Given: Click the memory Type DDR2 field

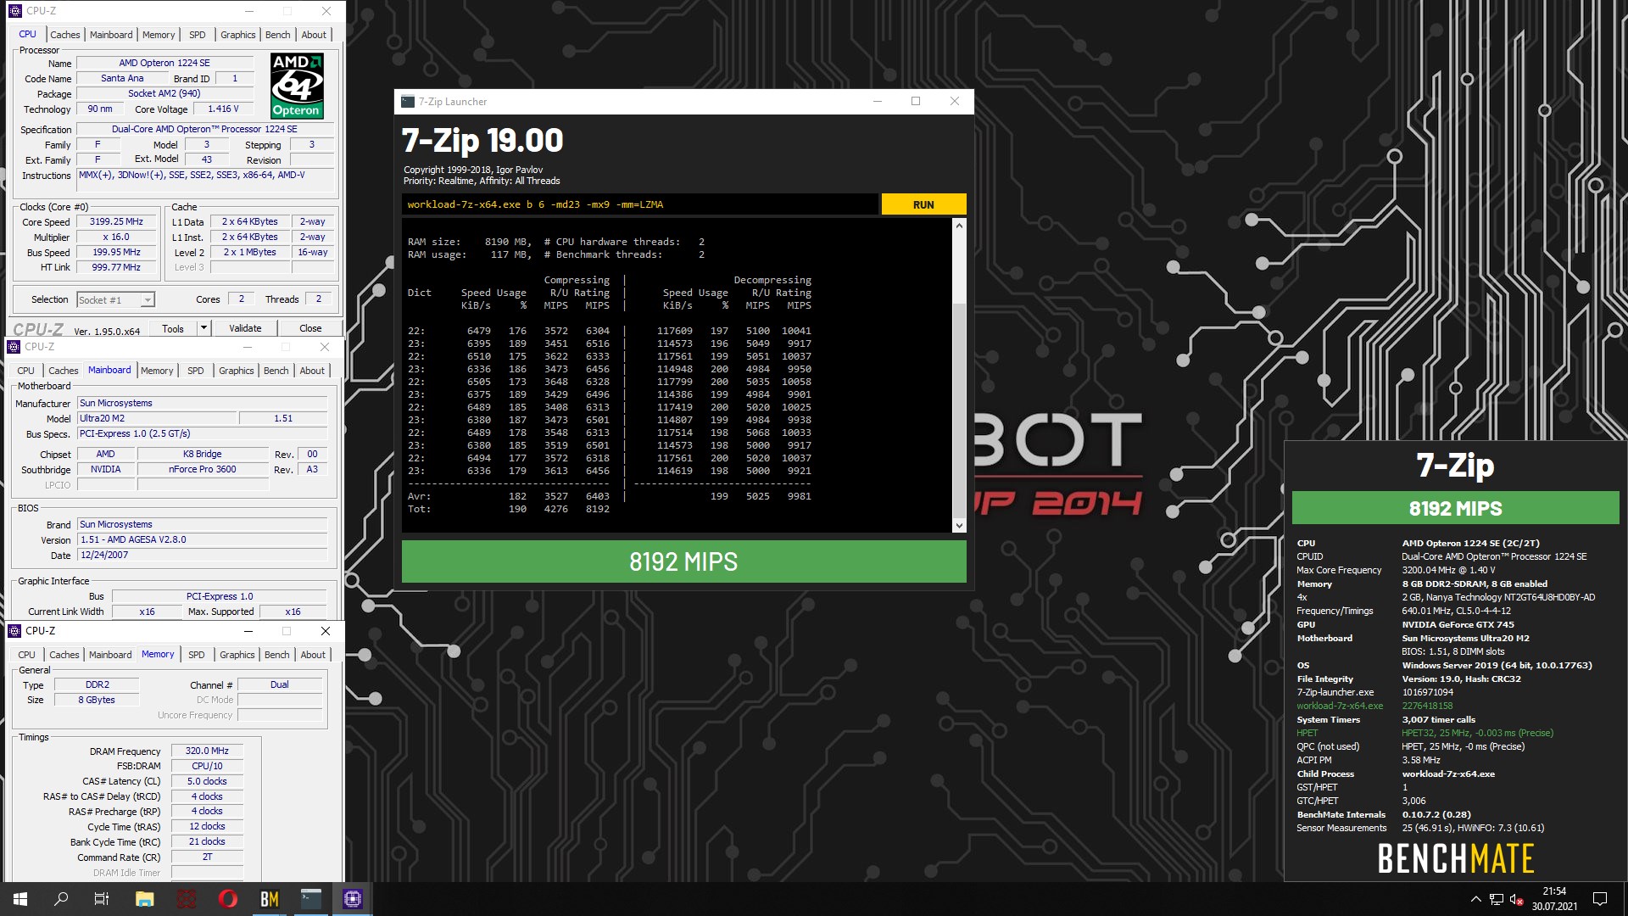Looking at the screenshot, I should (x=97, y=684).
